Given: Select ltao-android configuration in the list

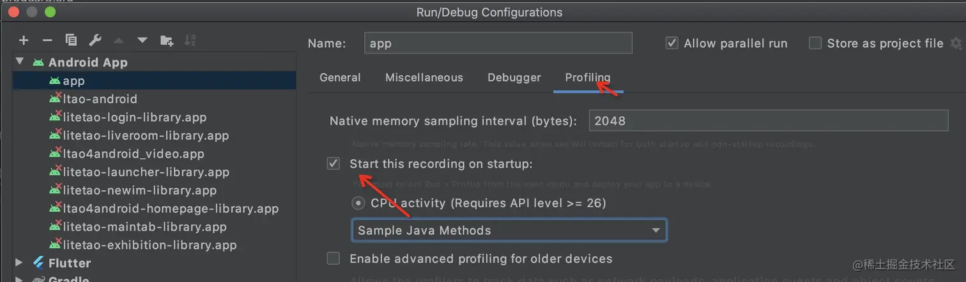Looking at the screenshot, I should [100, 99].
